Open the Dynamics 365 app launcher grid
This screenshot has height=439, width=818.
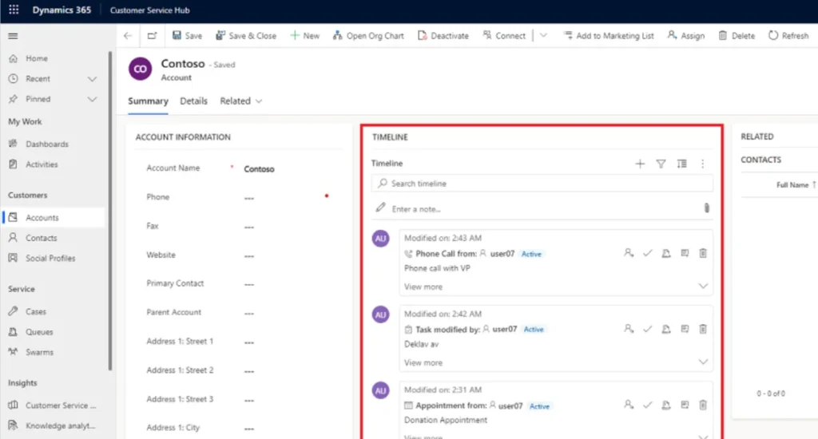coord(14,10)
